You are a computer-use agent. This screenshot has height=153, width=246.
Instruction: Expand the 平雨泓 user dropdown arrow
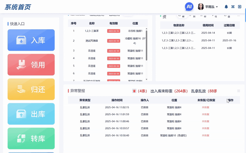[x=217, y=7]
